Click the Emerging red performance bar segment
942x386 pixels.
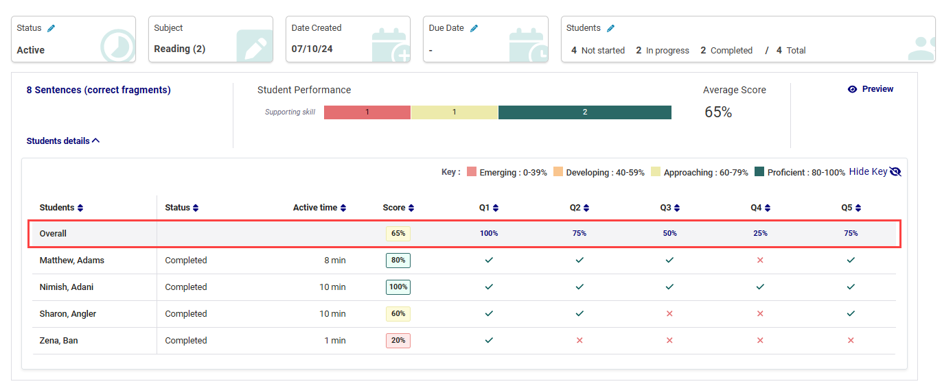pos(367,112)
